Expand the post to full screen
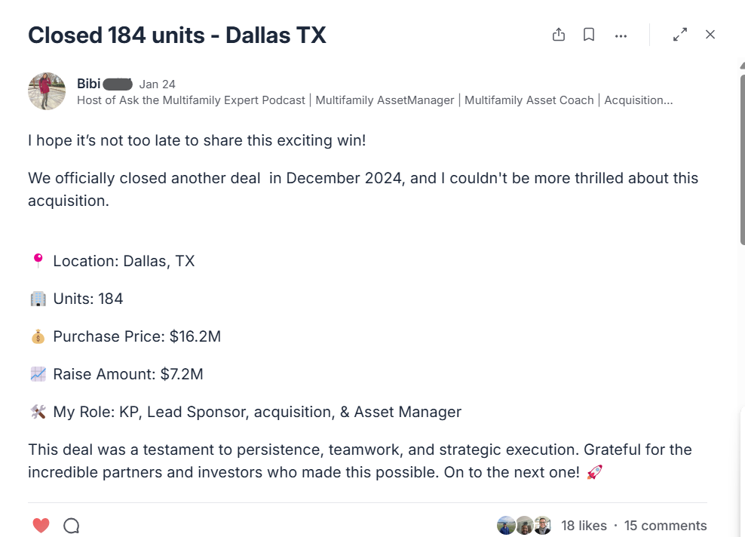Image resolution: width=745 pixels, height=537 pixels. (x=680, y=35)
